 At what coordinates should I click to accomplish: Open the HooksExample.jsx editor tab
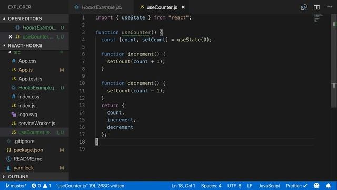point(102,7)
